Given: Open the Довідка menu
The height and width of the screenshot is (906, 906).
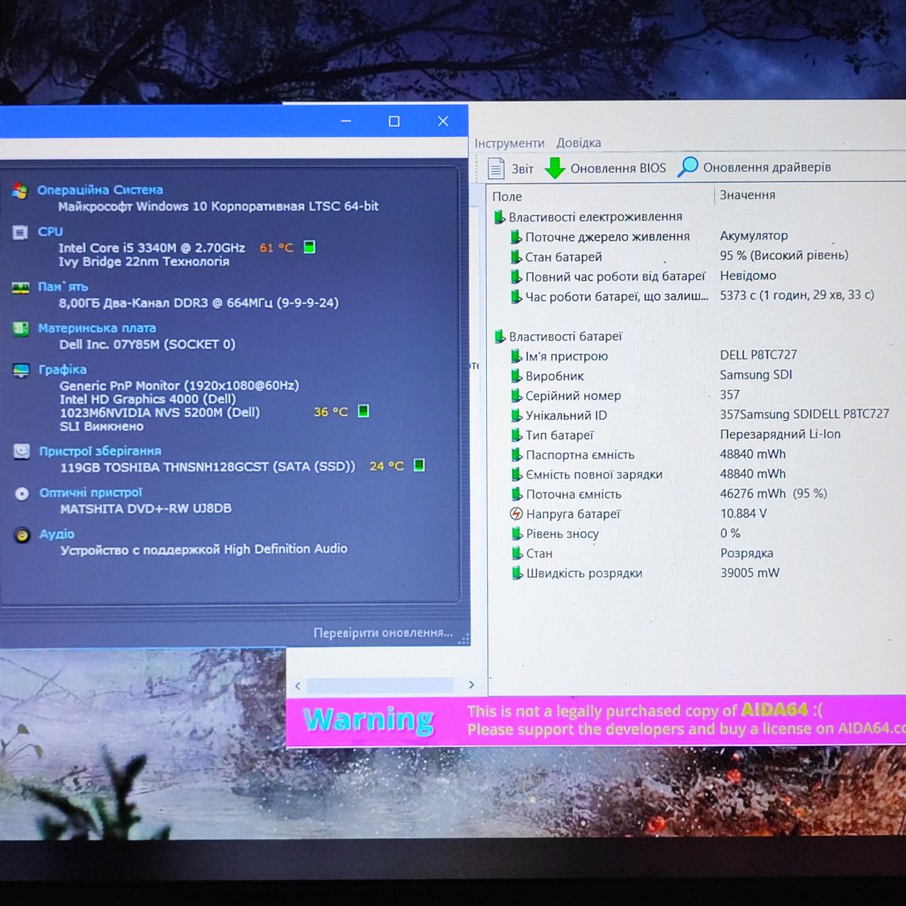Looking at the screenshot, I should pos(578,142).
